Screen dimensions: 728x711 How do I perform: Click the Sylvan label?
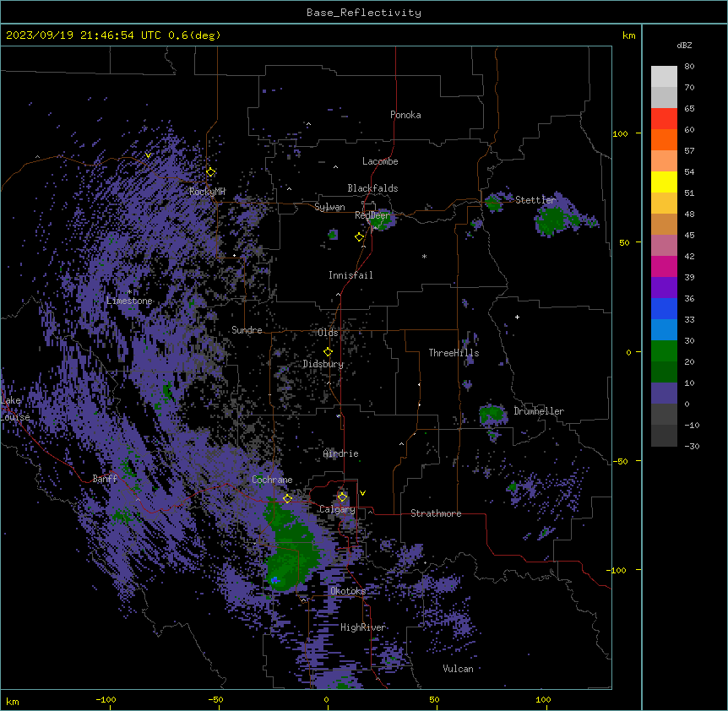pos(329,207)
